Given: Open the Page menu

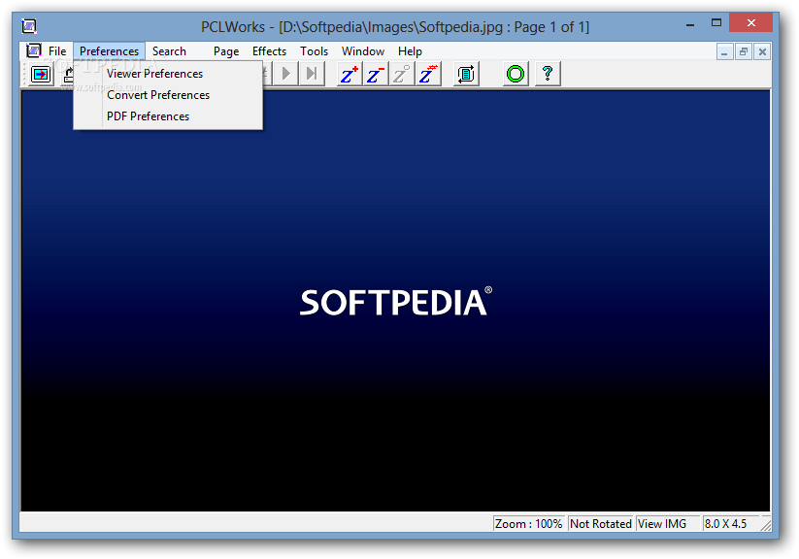Looking at the screenshot, I should [x=226, y=51].
